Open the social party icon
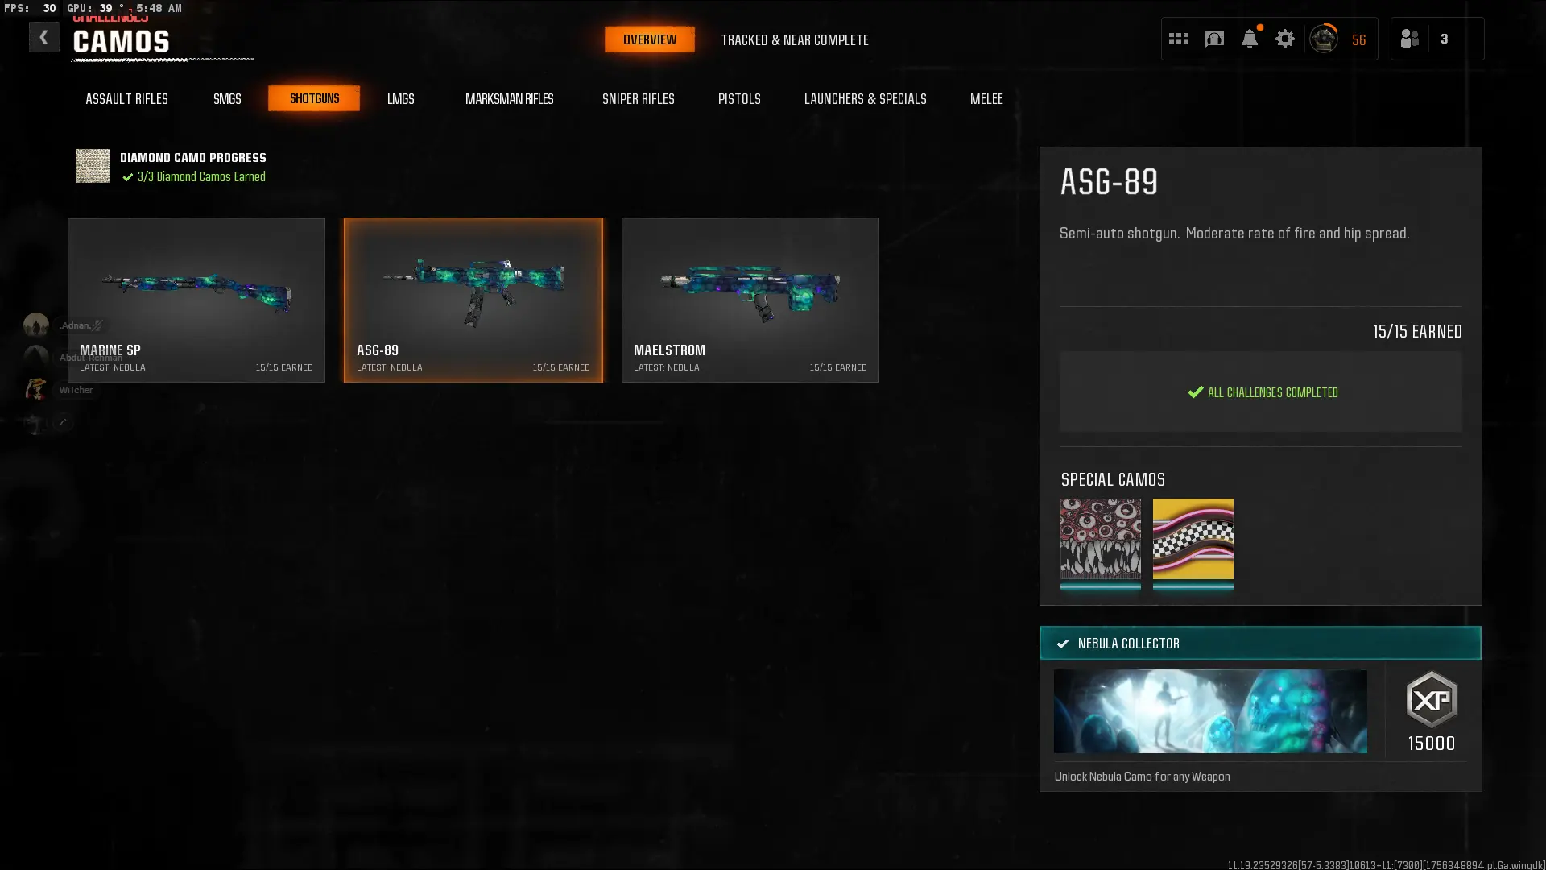 (x=1409, y=39)
